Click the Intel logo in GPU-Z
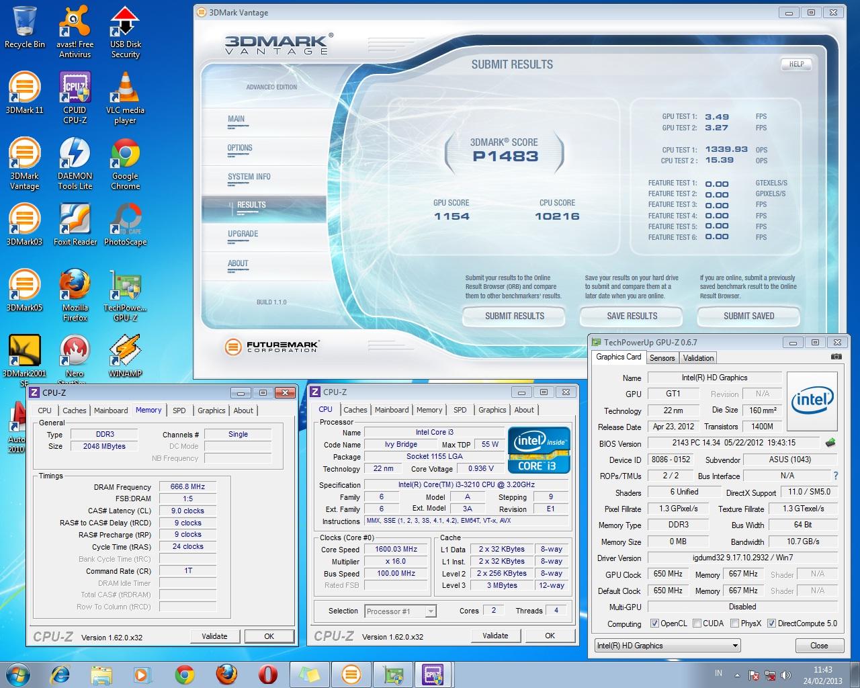 [812, 402]
